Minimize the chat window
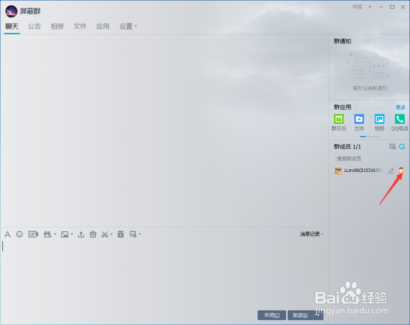This screenshot has height=325, width=410. [381, 7]
